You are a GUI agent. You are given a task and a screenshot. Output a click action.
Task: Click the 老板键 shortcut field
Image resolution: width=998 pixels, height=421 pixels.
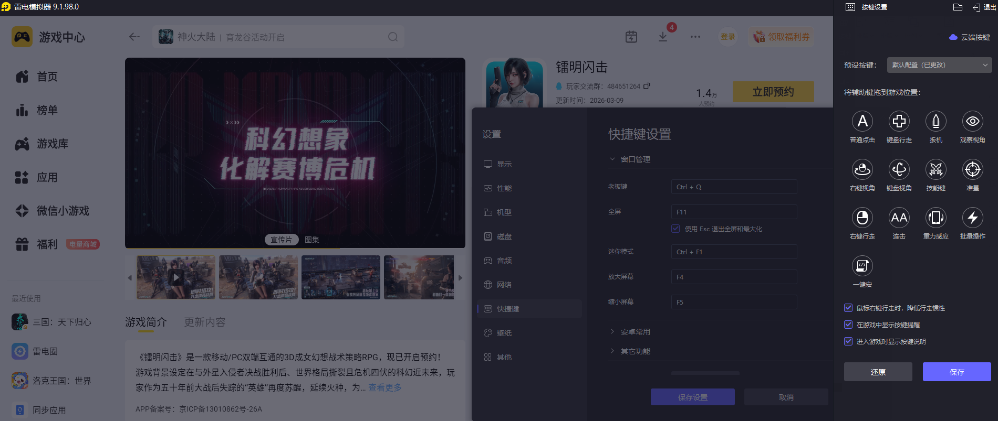click(x=734, y=187)
